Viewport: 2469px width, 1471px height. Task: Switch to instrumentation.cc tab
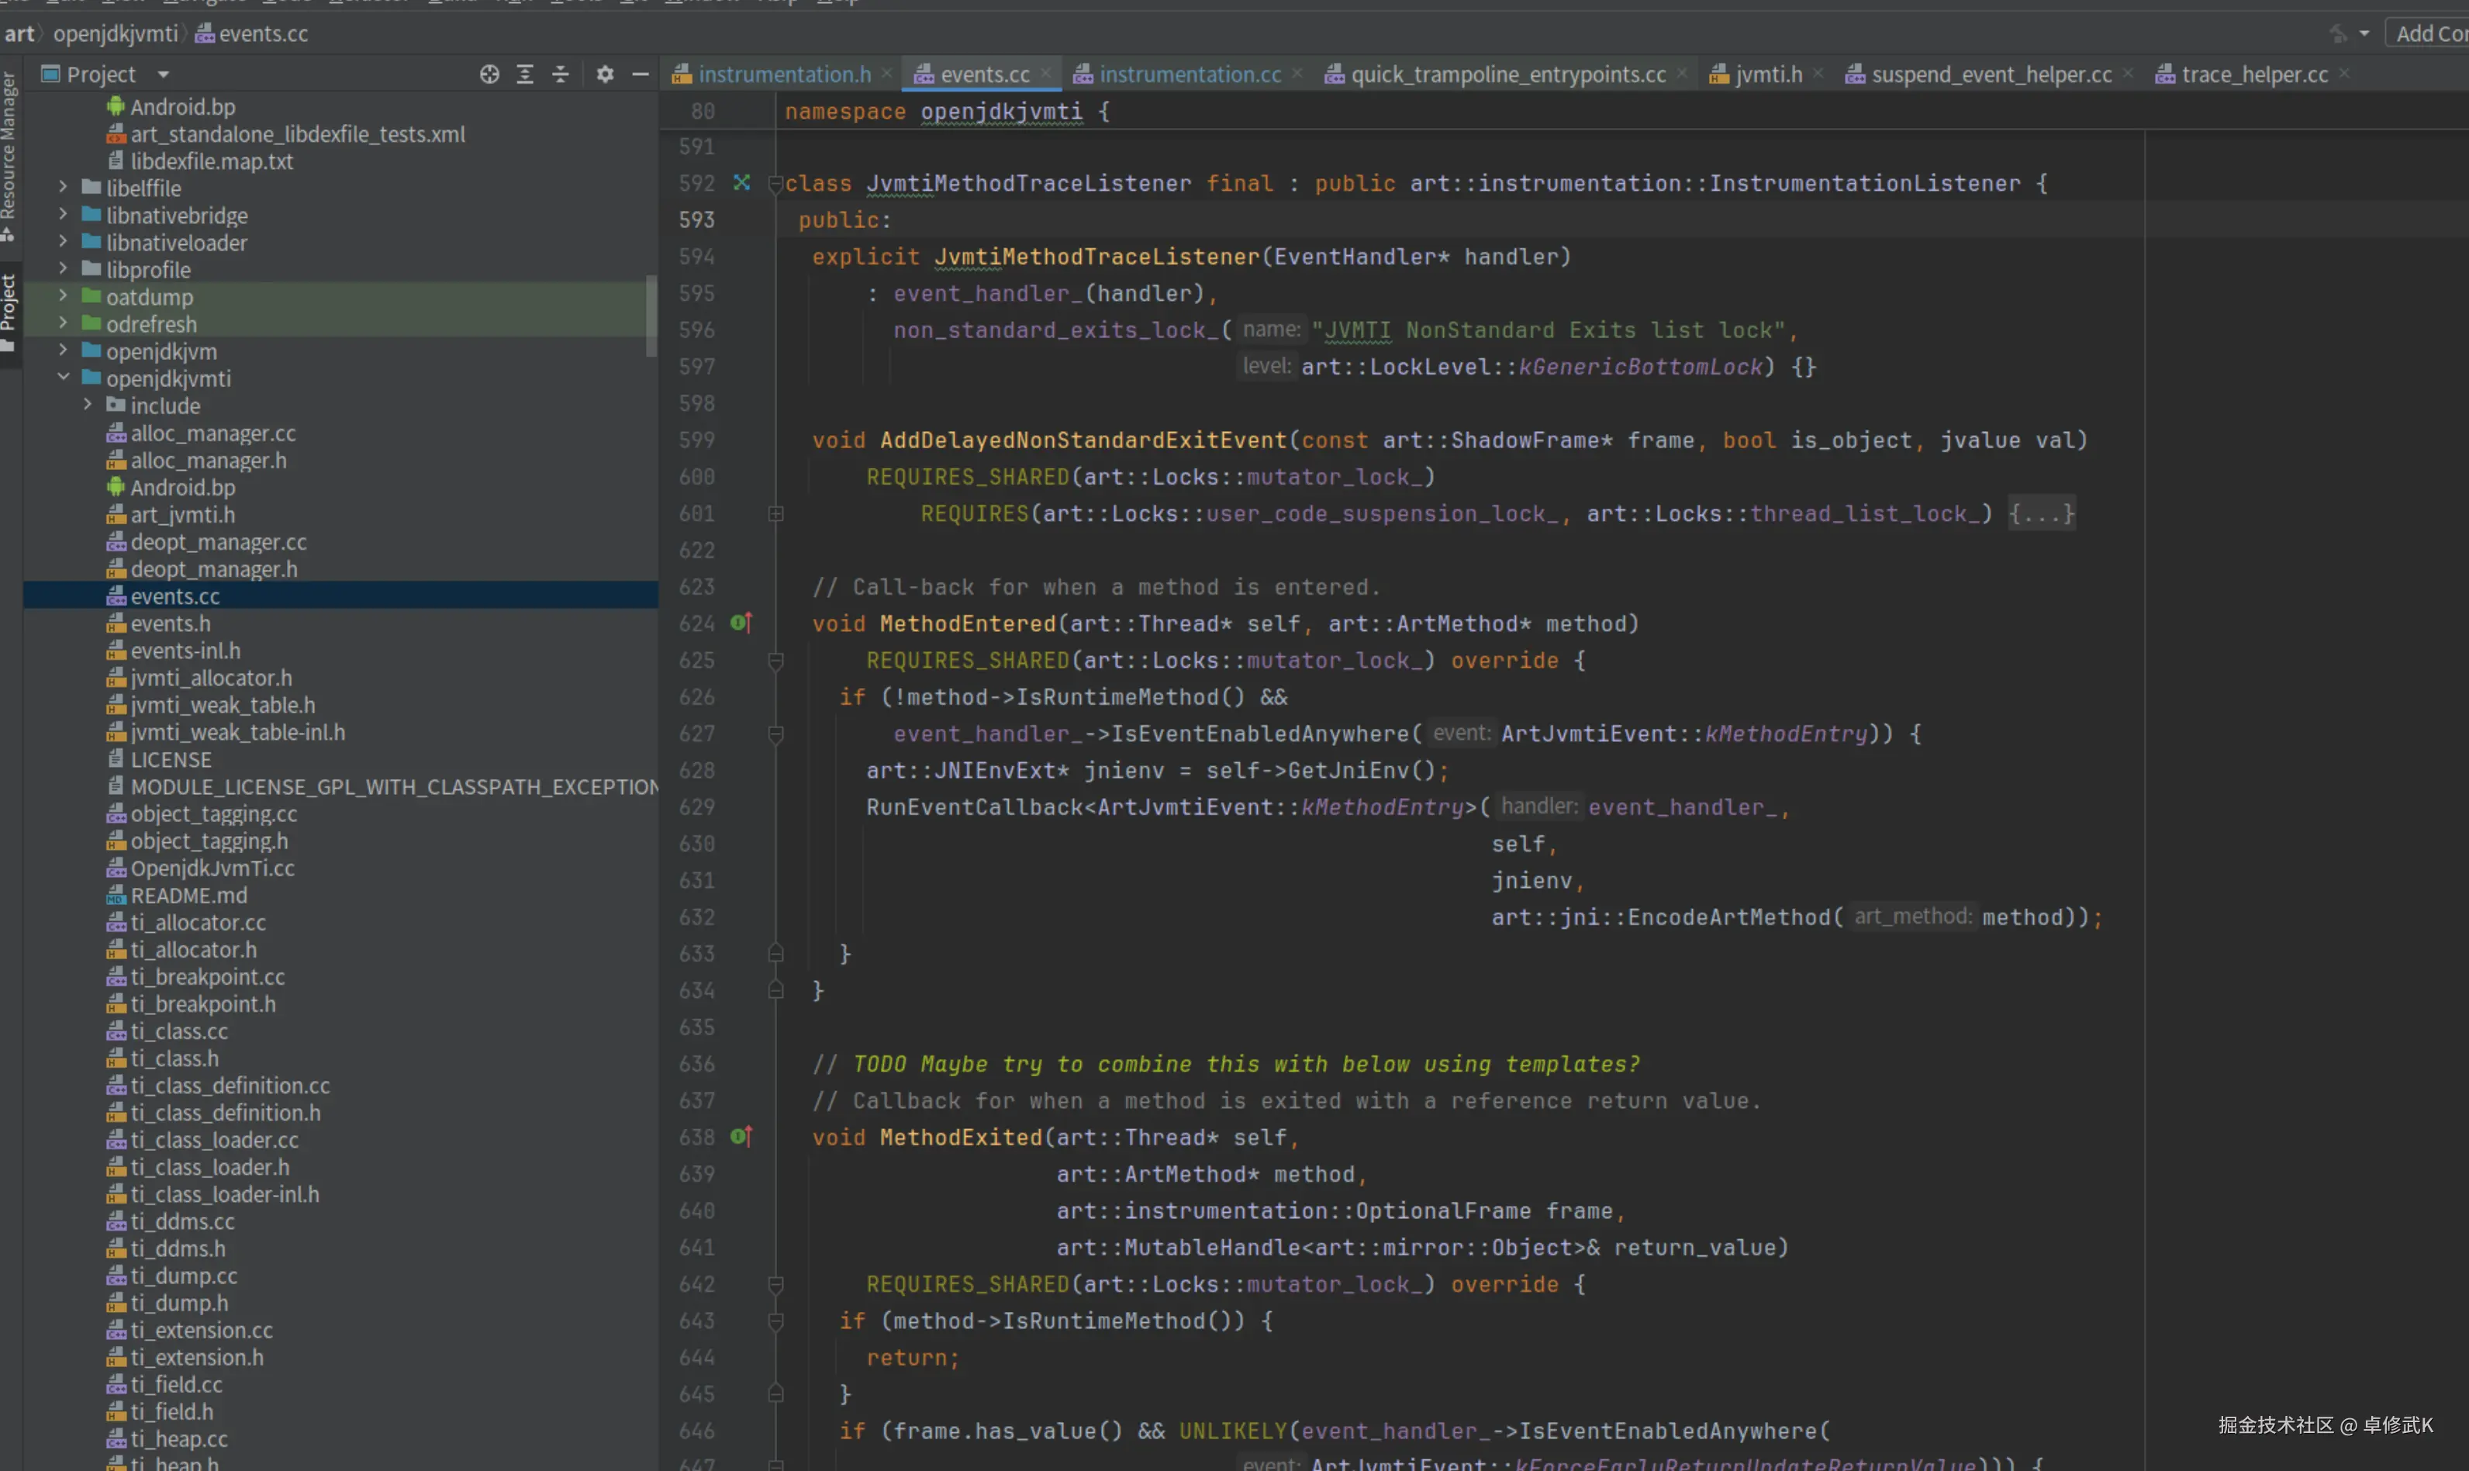(1189, 74)
